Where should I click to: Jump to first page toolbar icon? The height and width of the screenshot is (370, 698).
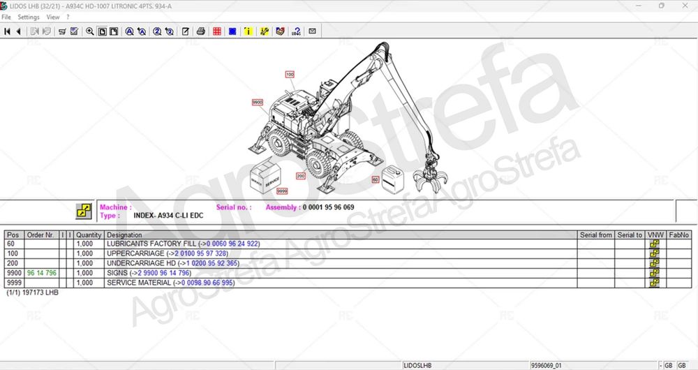point(7,31)
